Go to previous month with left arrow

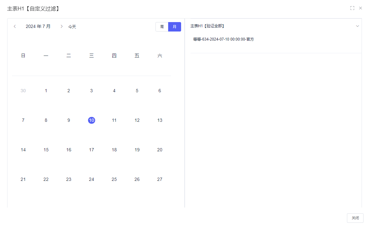[x=15, y=27]
